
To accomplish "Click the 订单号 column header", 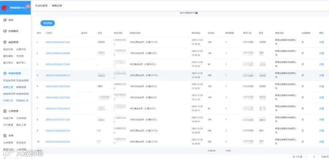I will click(x=49, y=33).
